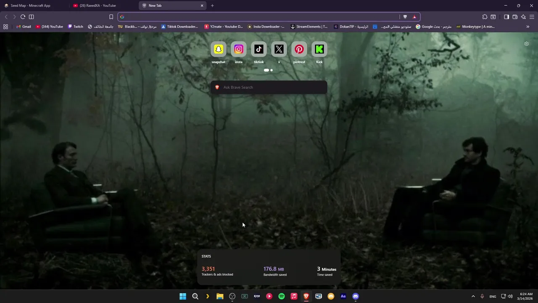538x303 pixels.
Task: Open the Extensions puzzle icon
Action: [485, 17]
